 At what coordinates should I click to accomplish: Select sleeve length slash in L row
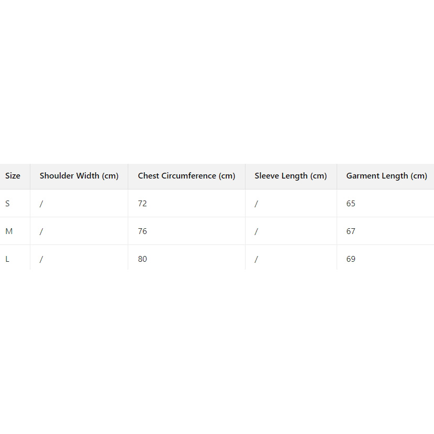[256, 259]
